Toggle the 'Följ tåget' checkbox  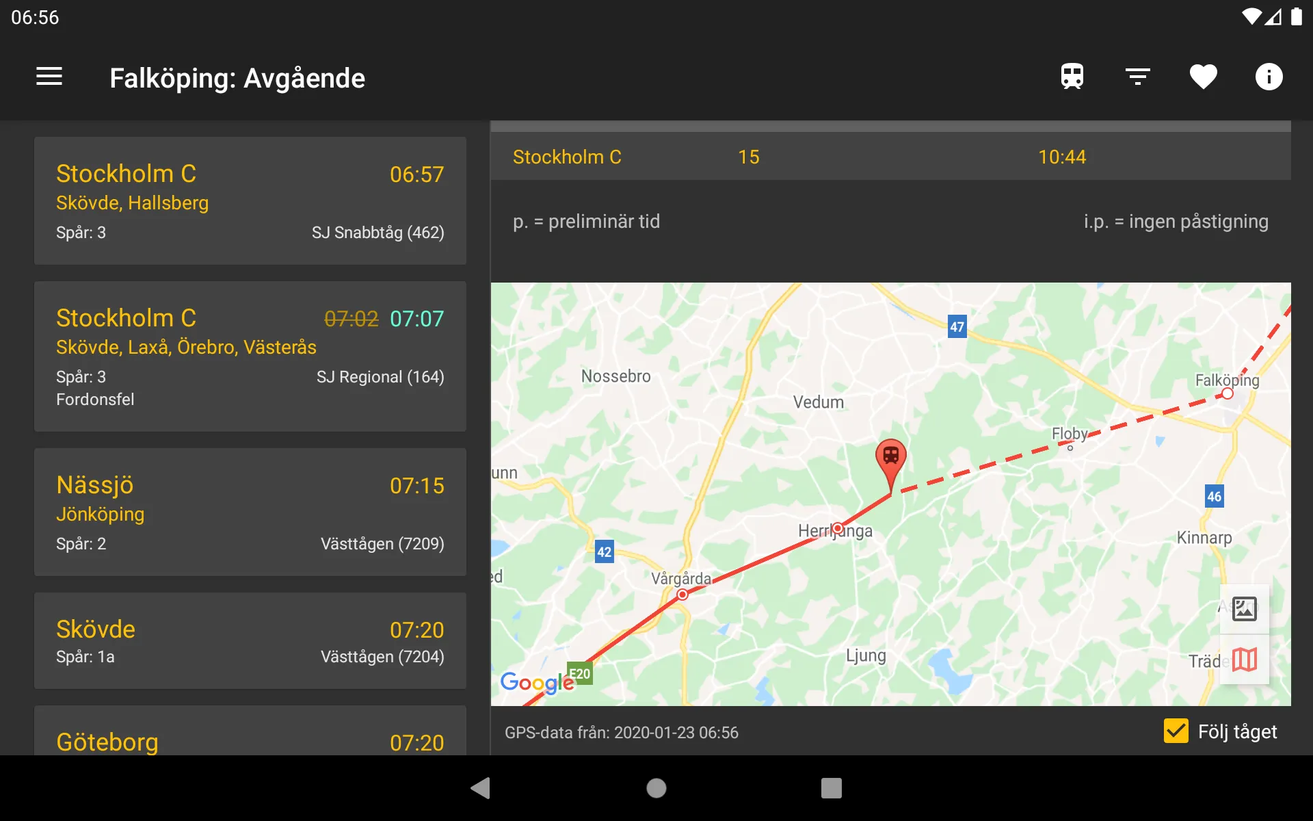point(1174,731)
